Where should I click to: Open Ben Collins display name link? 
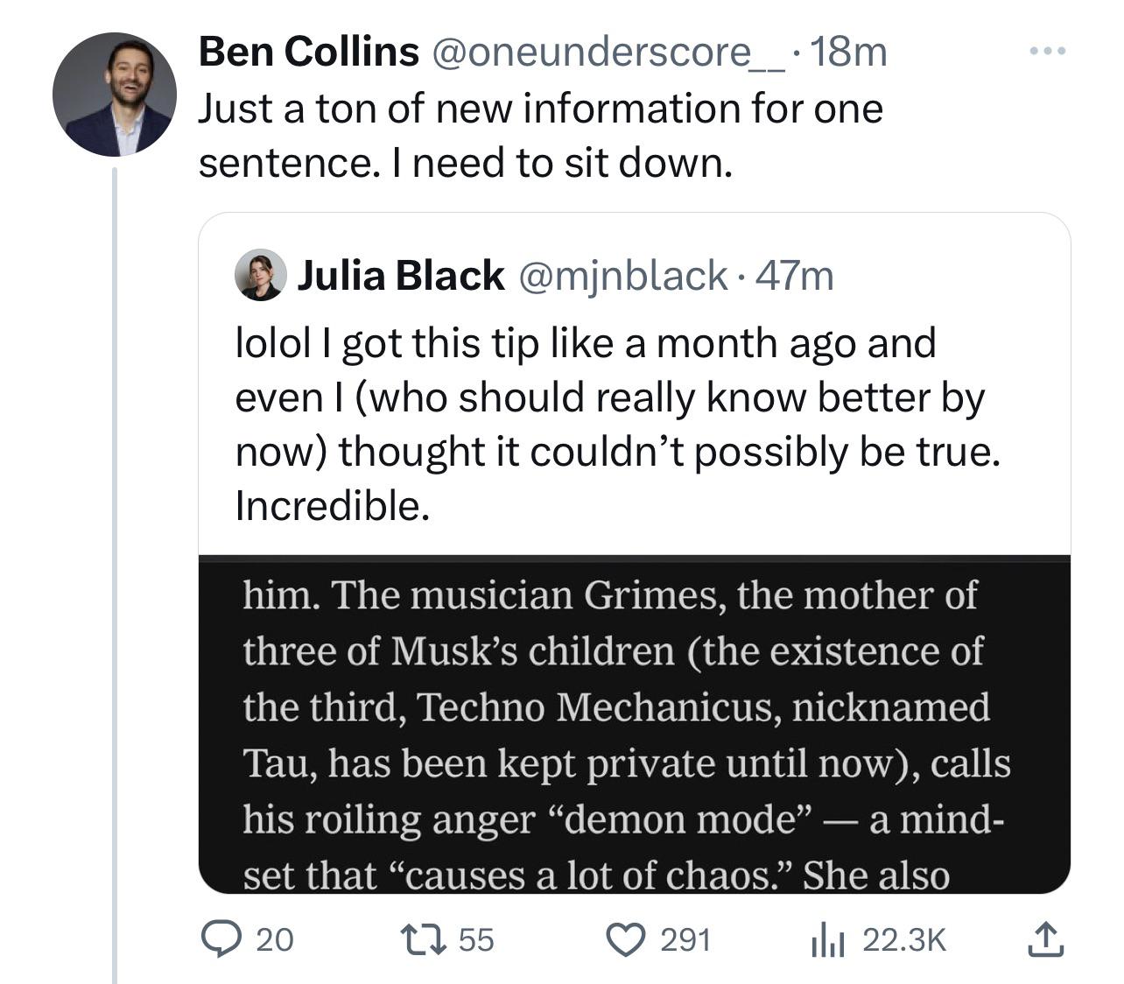[x=308, y=52]
